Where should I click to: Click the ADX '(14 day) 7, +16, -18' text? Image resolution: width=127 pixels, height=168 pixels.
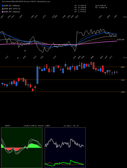[71, 126]
